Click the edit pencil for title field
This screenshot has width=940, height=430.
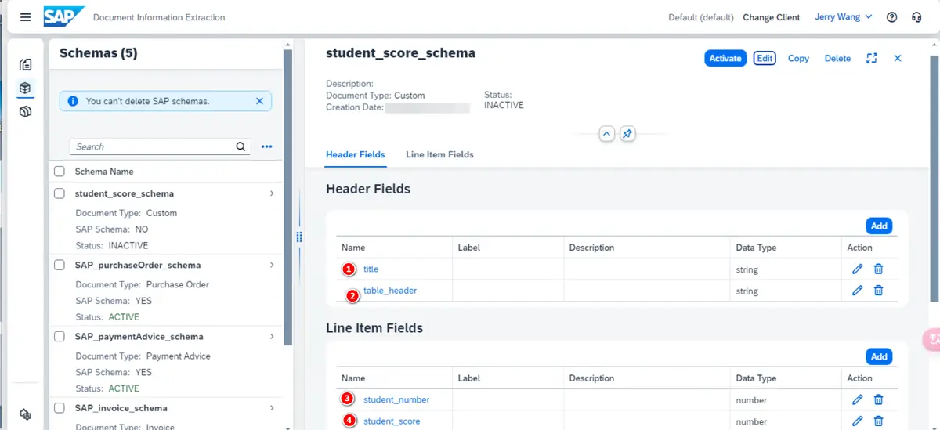tap(857, 269)
